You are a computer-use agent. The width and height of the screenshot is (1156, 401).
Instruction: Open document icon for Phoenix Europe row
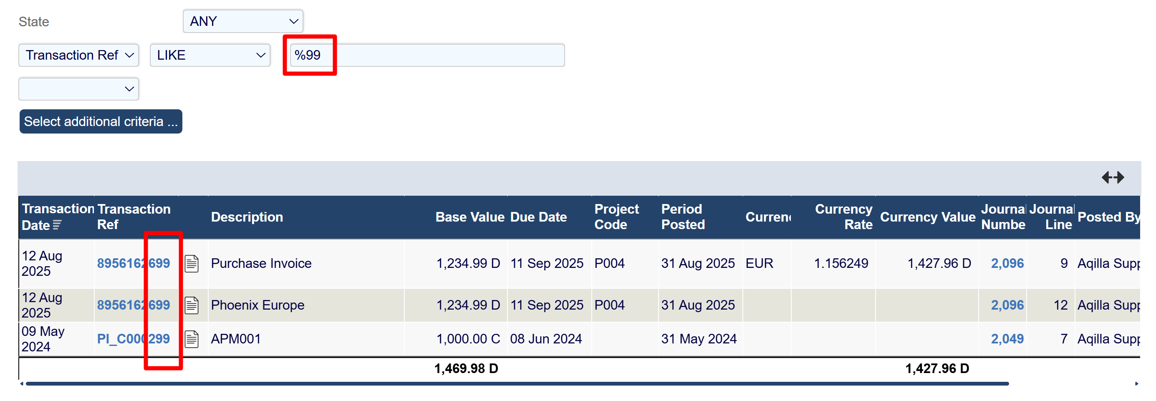tap(192, 305)
